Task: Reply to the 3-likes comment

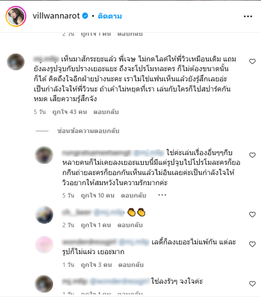Action: click(131, 265)
